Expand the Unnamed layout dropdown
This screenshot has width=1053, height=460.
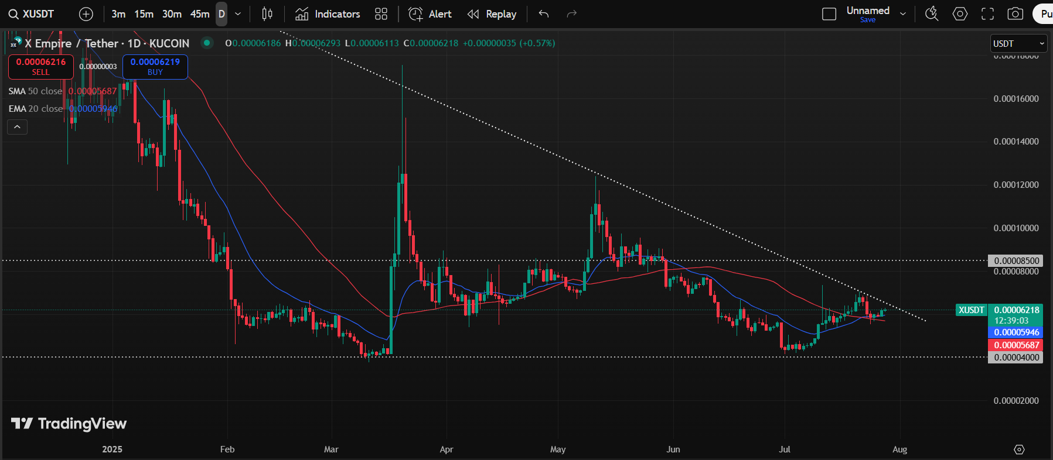[x=903, y=14]
